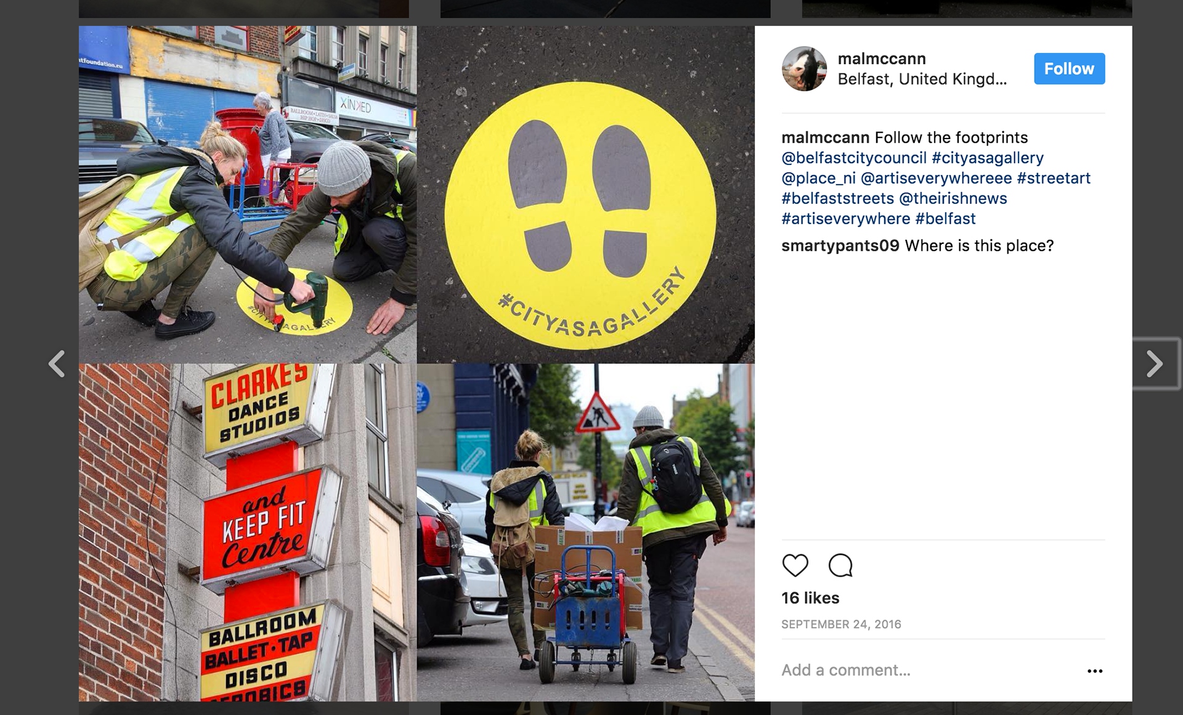Click the comment speech bubble icon
1183x715 pixels.
(x=840, y=565)
